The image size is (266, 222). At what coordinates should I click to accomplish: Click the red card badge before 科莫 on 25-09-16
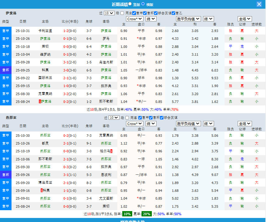pyautogui.click(x=41, y=190)
